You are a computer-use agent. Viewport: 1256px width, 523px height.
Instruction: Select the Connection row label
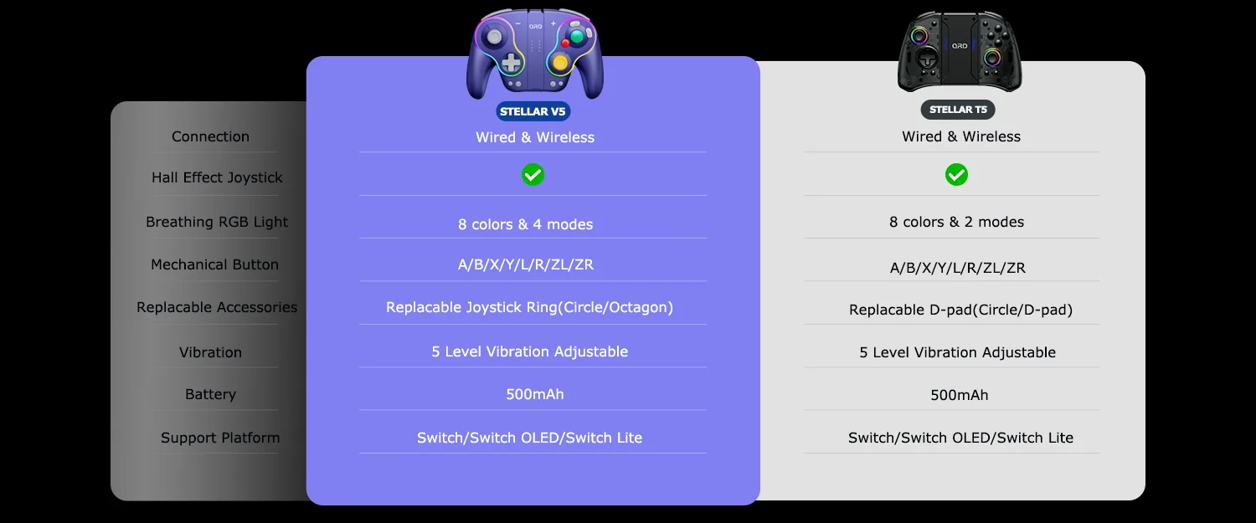[210, 136]
